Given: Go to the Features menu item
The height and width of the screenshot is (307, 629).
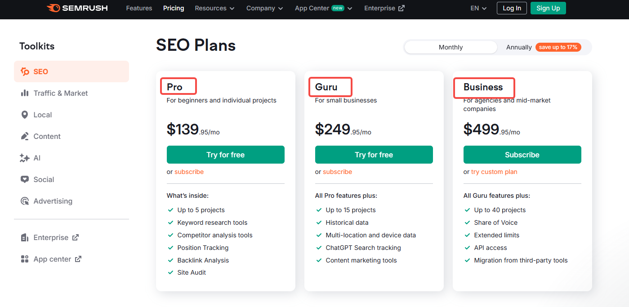Looking at the screenshot, I should (139, 8).
